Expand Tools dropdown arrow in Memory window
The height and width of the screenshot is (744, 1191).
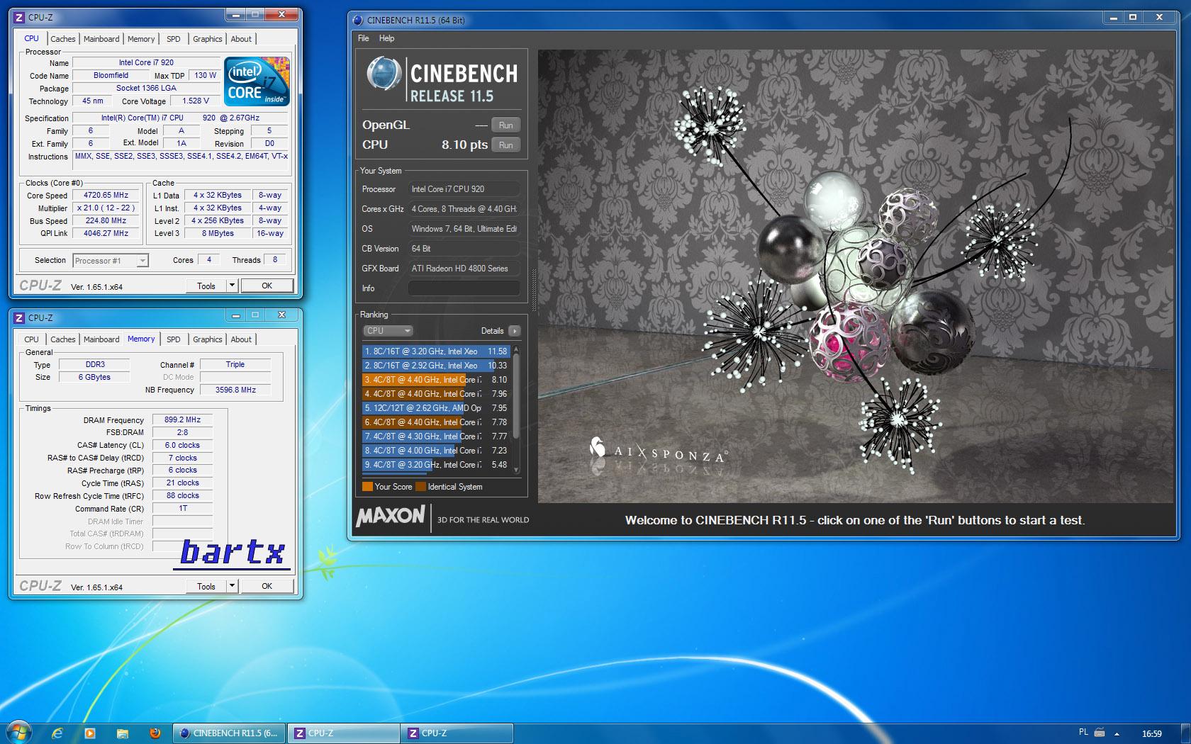tap(232, 586)
